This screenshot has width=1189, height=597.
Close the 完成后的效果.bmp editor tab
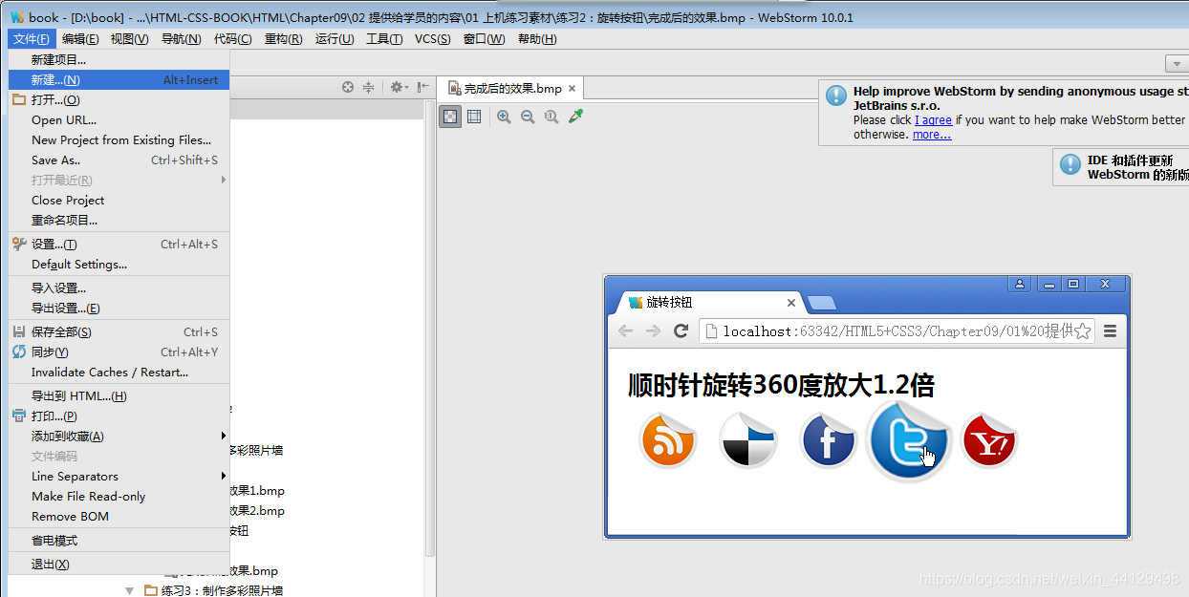pos(573,88)
